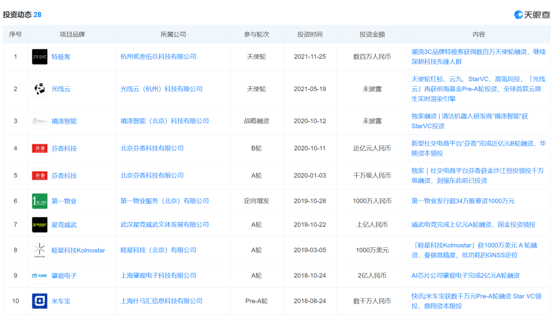Go to the 光线云 brand page
The width and height of the screenshot is (556, 316).
(61, 89)
